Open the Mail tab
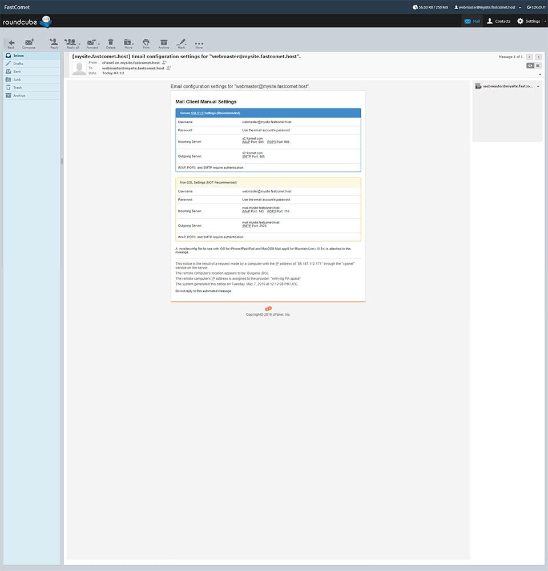This screenshot has height=571, width=548. tap(472, 21)
